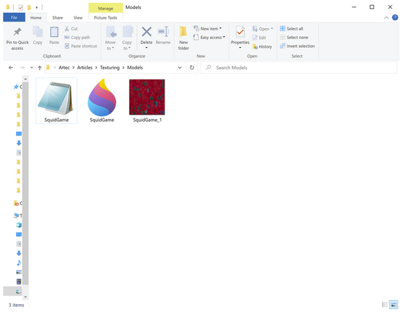
Task: Open the Copy to menu
Action: (x=127, y=38)
